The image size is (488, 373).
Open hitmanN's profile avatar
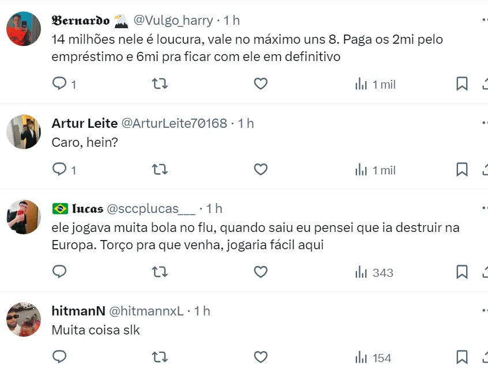pyautogui.click(x=24, y=319)
